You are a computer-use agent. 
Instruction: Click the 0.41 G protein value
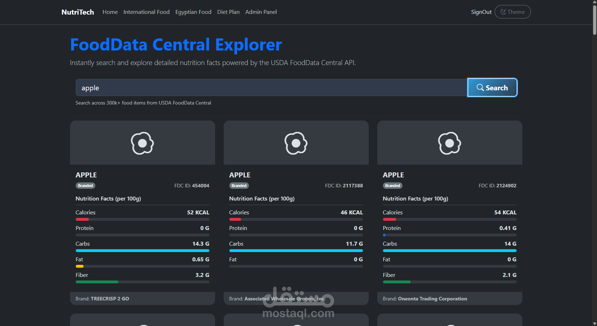[508, 228]
